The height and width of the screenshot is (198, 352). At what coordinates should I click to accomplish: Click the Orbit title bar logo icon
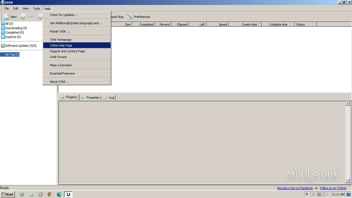point(3,2)
